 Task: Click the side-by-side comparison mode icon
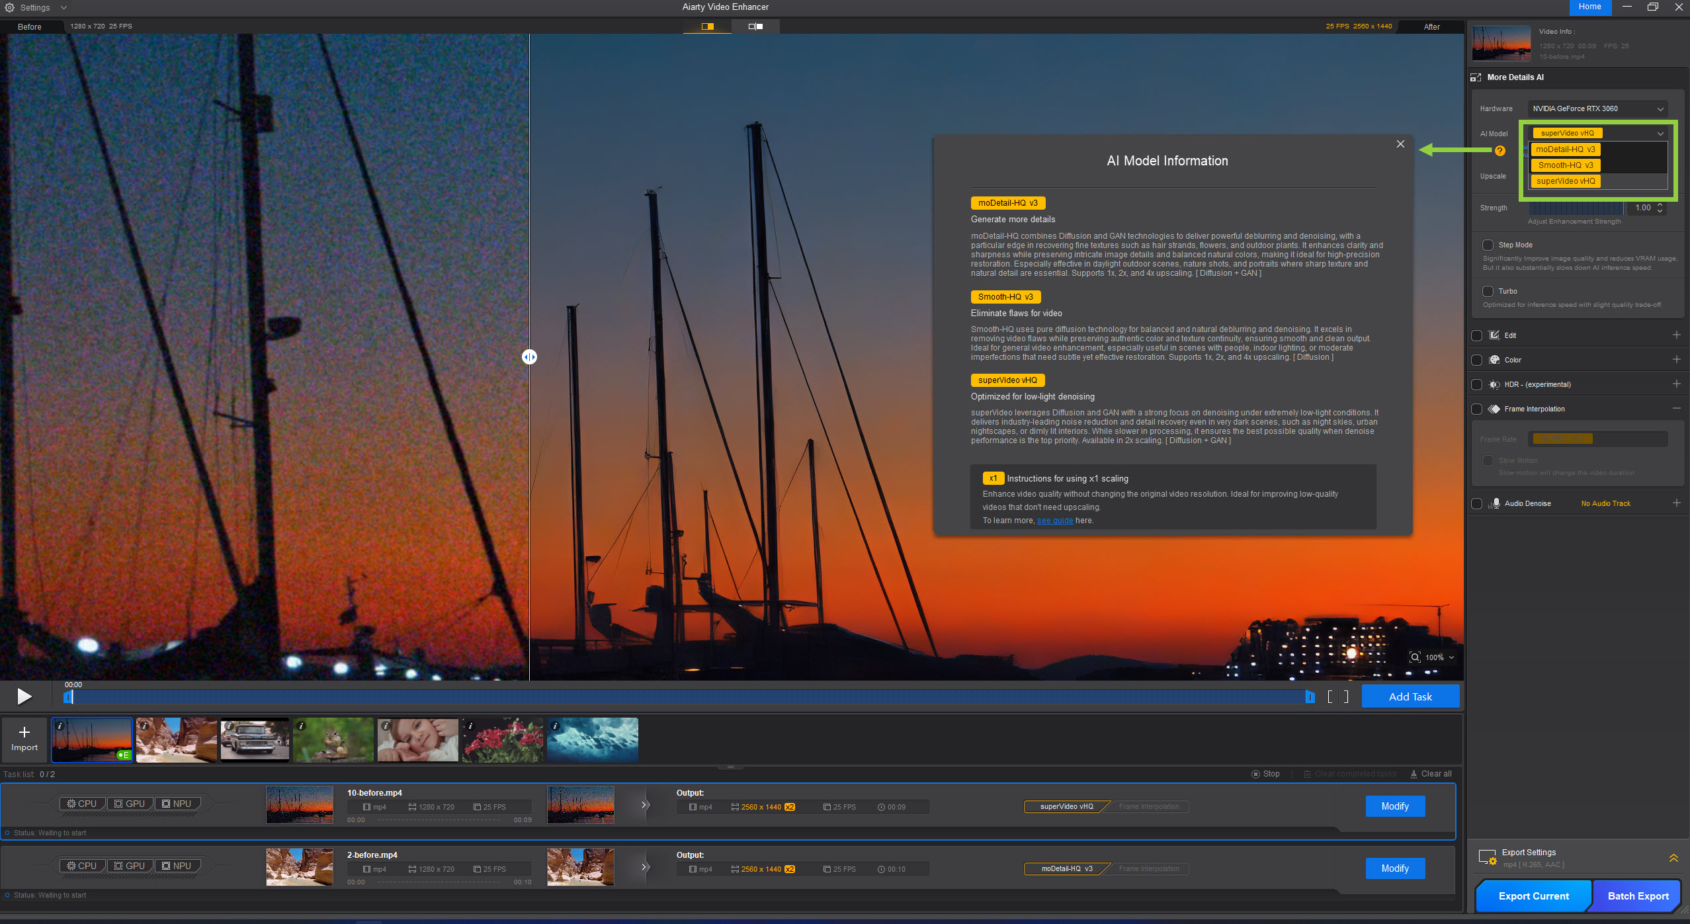pos(755,26)
